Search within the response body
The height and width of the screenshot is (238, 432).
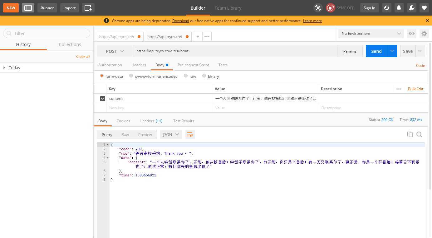[x=419, y=134]
